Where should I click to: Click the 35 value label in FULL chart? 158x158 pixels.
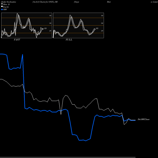pyautogui.click(x=97, y=28)
